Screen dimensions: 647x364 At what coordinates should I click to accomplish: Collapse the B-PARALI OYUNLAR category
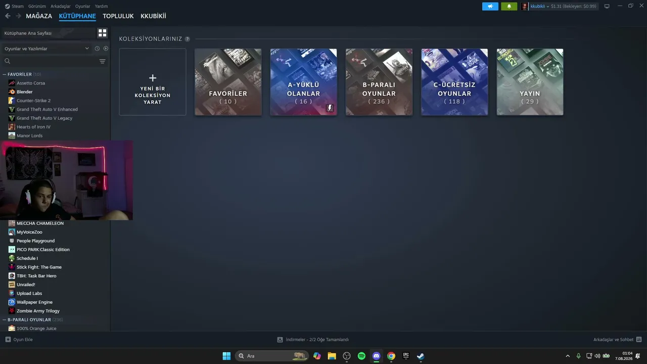[5, 320]
